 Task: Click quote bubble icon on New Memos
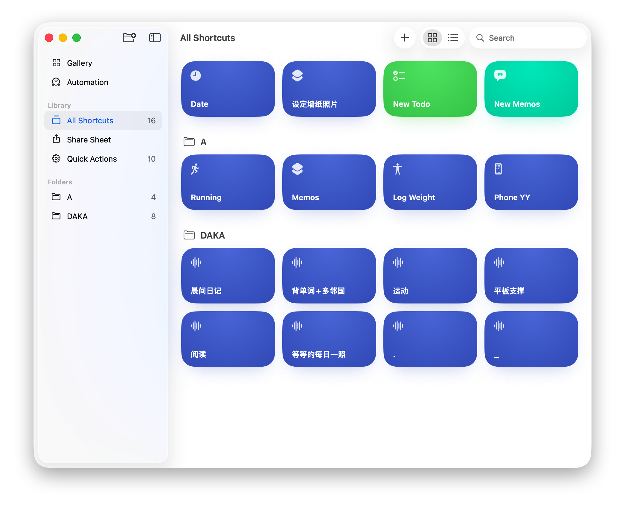pyautogui.click(x=500, y=75)
